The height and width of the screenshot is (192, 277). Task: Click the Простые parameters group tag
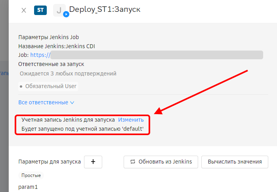[31, 175]
